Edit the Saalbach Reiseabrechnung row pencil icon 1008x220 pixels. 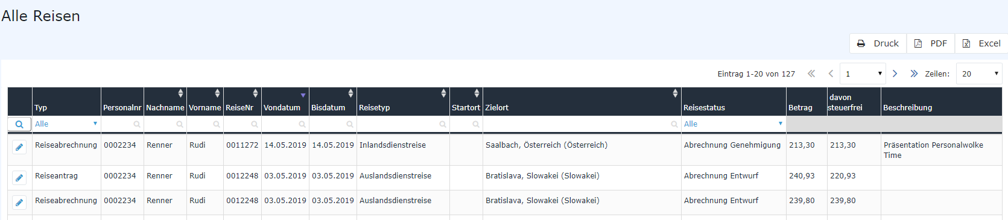[x=19, y=147]
